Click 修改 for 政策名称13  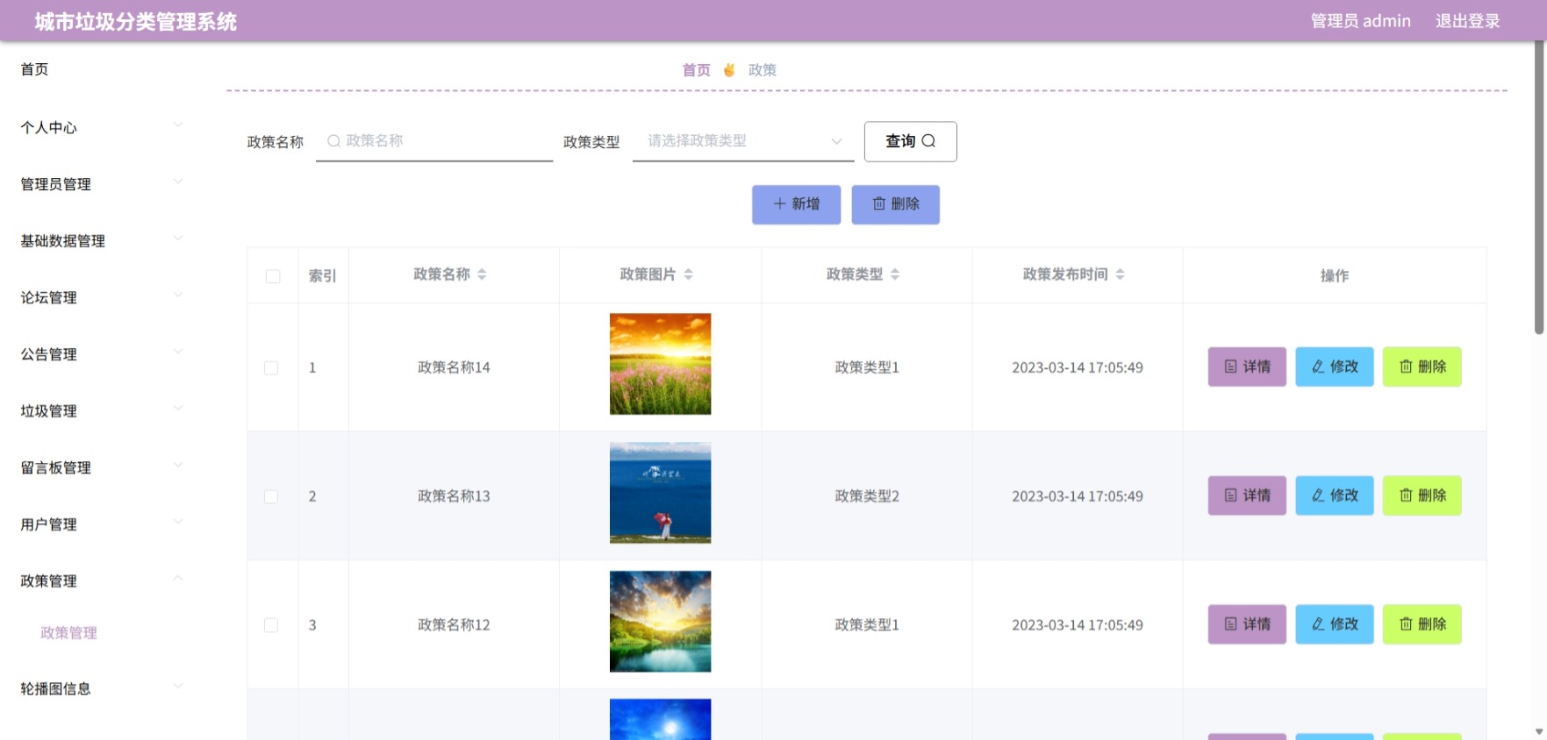pos(1335,495)
